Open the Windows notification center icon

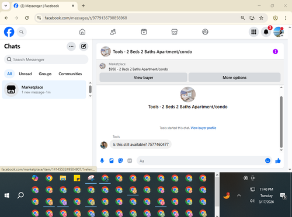(x=283, y=195)
